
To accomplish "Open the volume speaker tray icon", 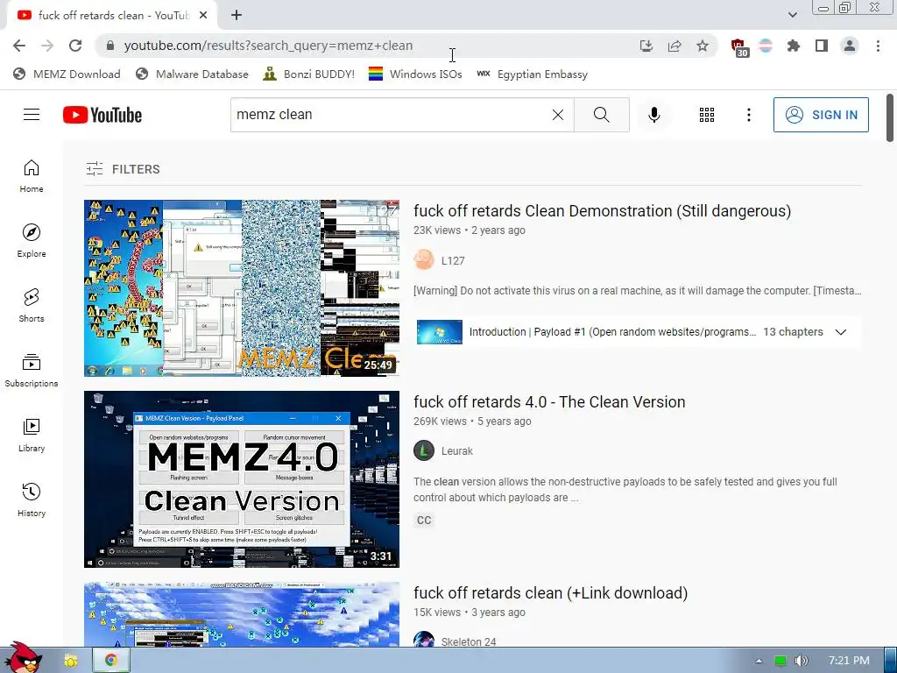I will 801,661.
